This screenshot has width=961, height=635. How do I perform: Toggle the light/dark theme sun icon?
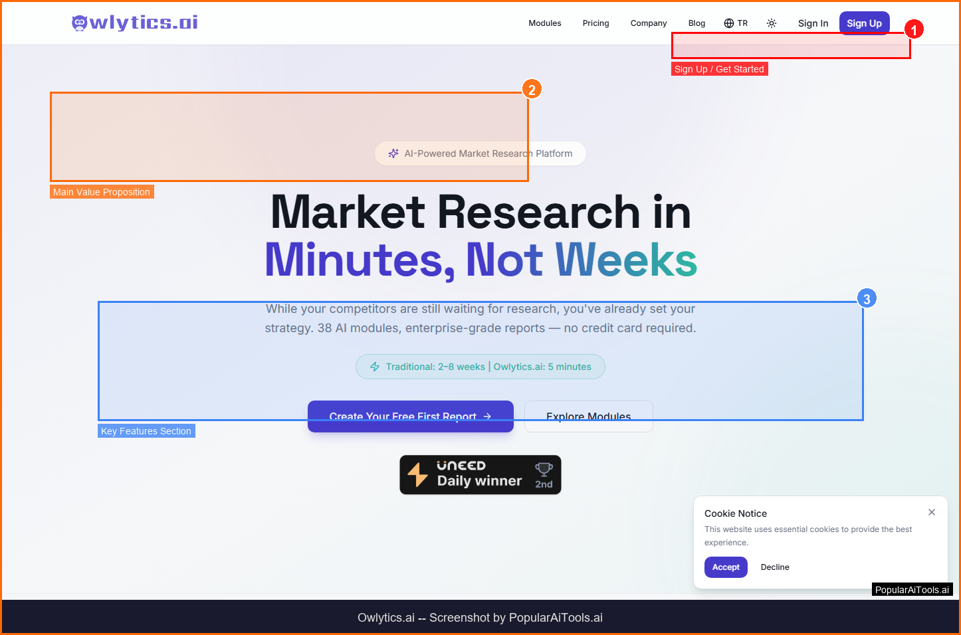772,23
